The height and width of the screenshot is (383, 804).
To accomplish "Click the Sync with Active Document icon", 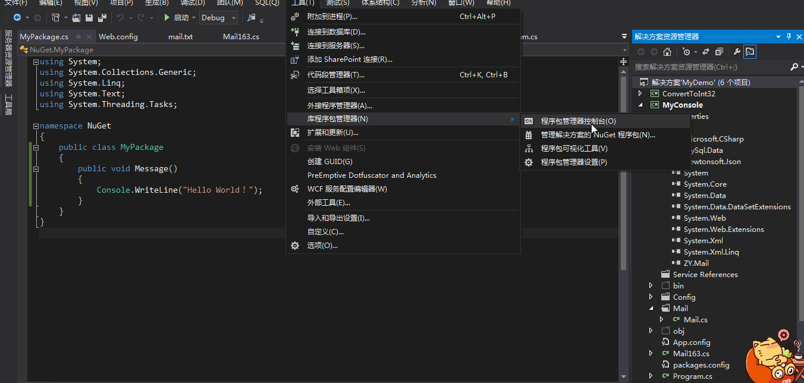I will 706,52.
